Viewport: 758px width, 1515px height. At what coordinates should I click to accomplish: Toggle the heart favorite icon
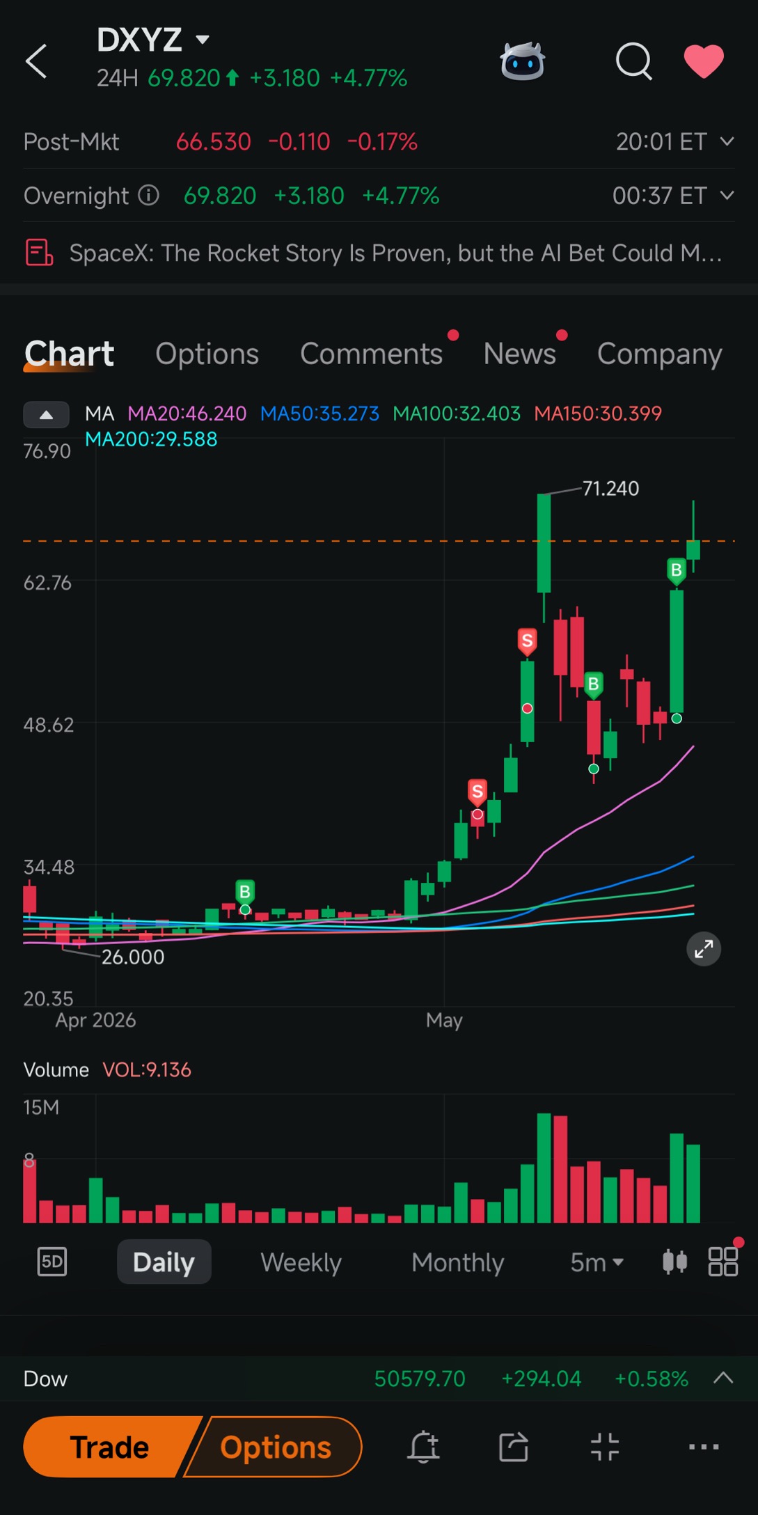coord(704,61)
